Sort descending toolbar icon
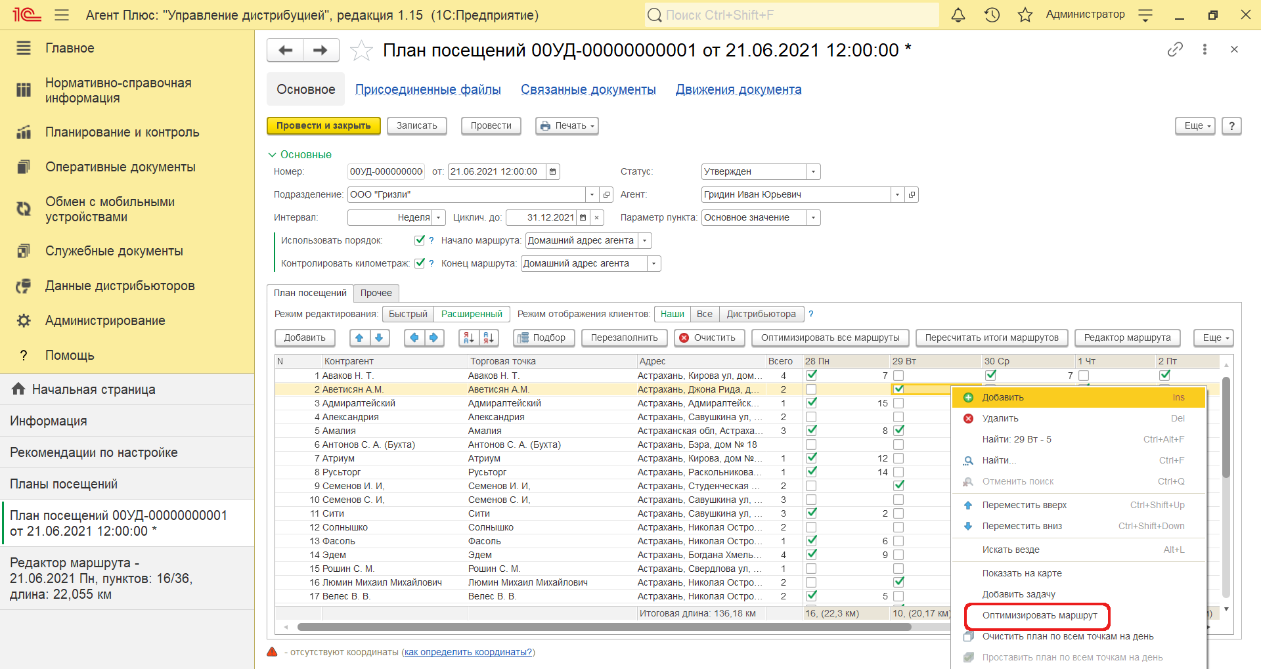 pyautogui.click(x=489, y=338)
